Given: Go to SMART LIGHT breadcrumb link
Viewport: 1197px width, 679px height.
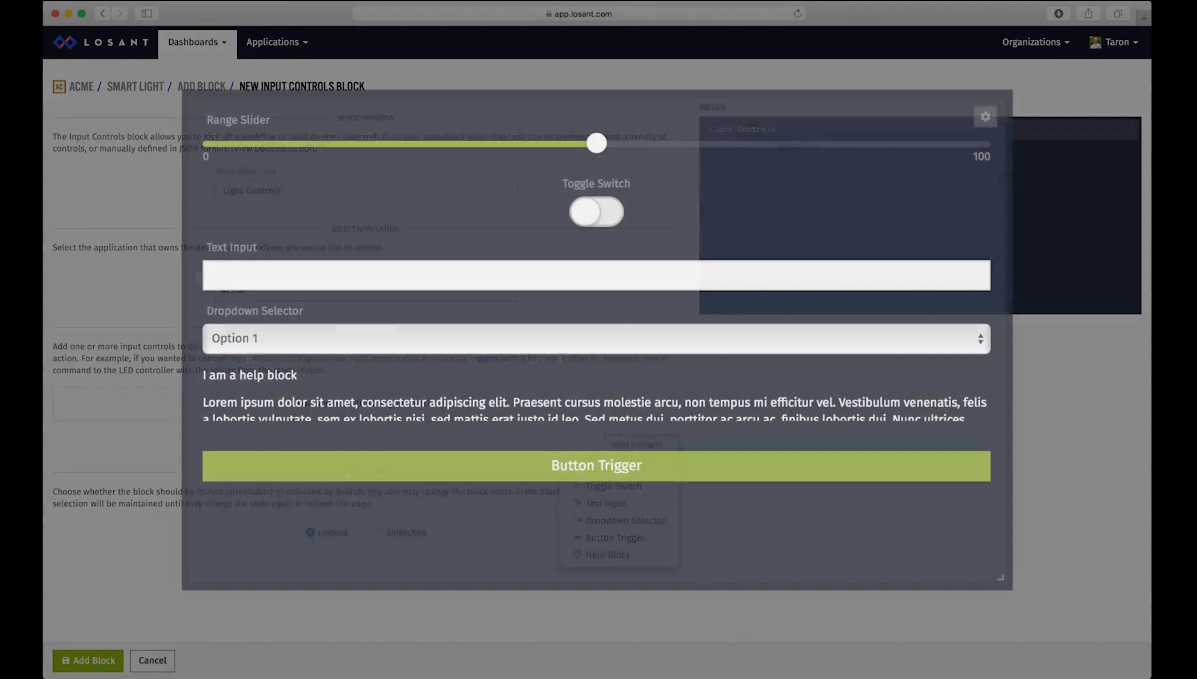Looking at the screenshot, I should pos(135,87).
